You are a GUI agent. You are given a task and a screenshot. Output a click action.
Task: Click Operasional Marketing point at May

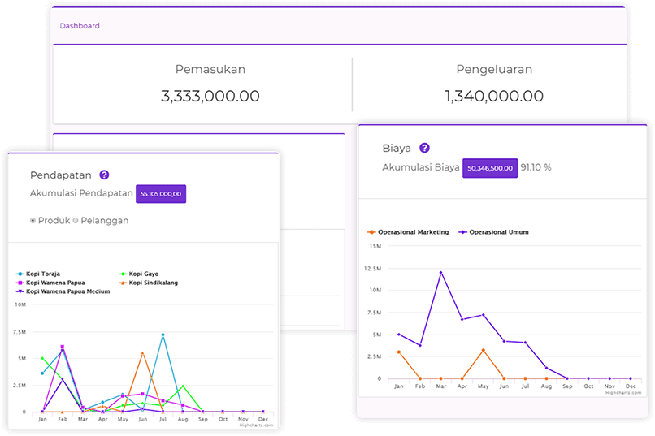point(483,351)
